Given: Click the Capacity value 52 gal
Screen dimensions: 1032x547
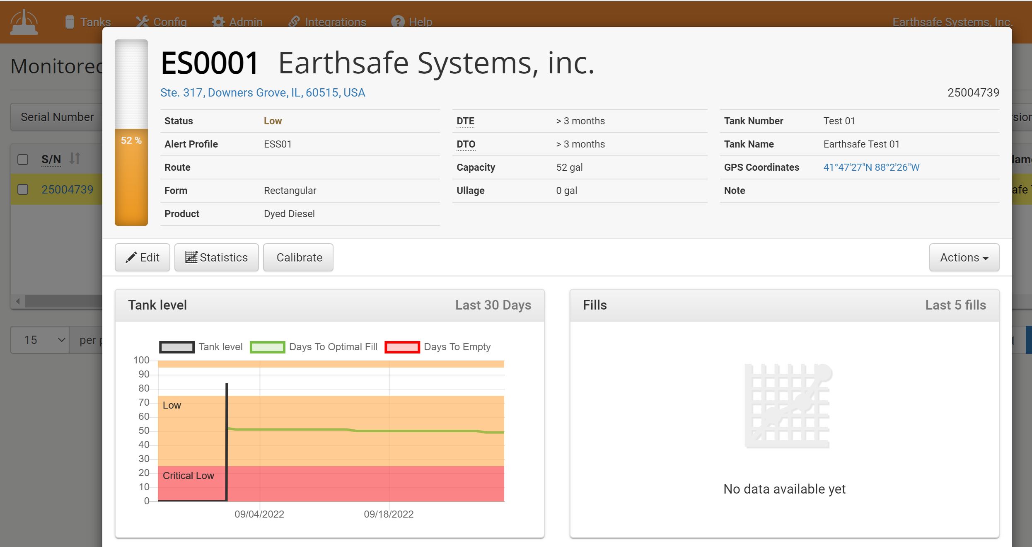Looking at the screenshot, I should 569,167.
